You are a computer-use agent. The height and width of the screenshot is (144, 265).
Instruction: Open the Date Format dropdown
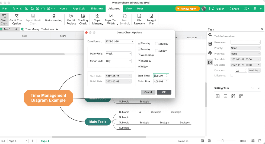pyautogui.click(x=120, y=41)
